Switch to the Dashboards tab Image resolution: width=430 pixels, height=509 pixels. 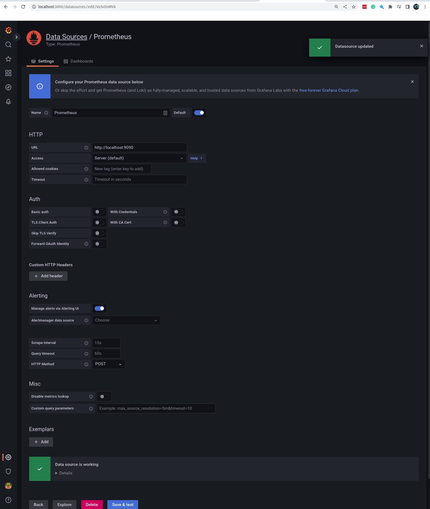coord(78,61)
